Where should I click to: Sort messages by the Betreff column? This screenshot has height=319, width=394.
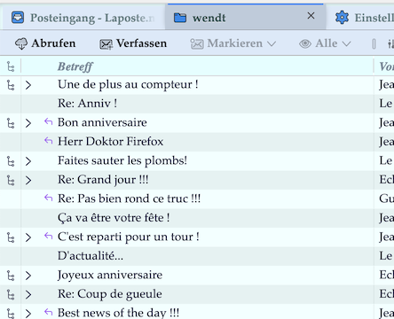(x=75, y=66)
